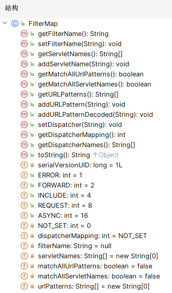Select the ASYNC: int = 16 field
Viewport: 172px width, 293px height.
coord(63,216)
